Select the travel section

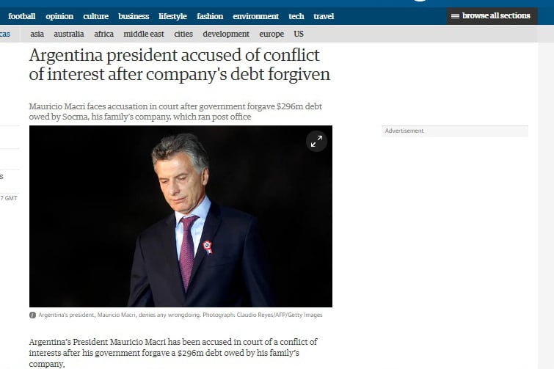pyautogui.click(x=324, y=16)
